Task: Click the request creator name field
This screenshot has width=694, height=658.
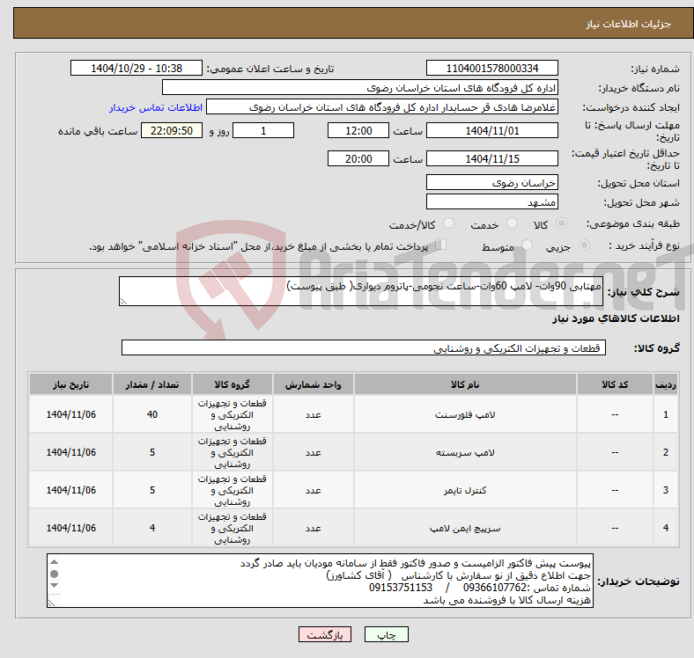Action: 382,107
